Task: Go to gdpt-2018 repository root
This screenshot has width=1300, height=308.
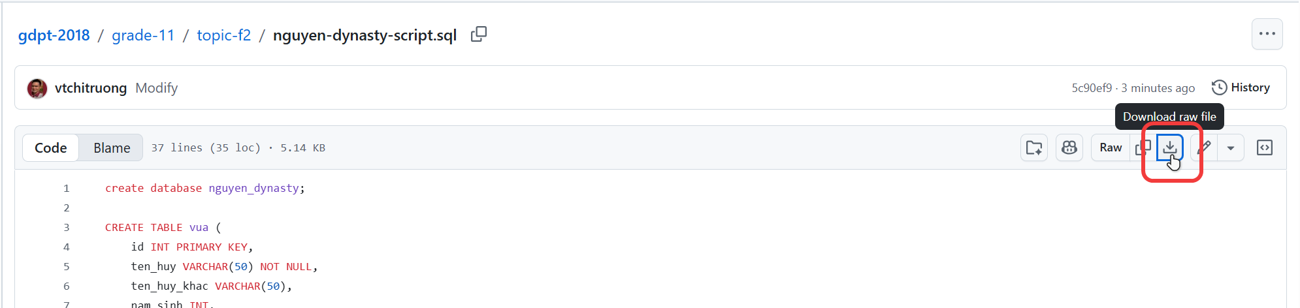Action: (x=54, y=35)
